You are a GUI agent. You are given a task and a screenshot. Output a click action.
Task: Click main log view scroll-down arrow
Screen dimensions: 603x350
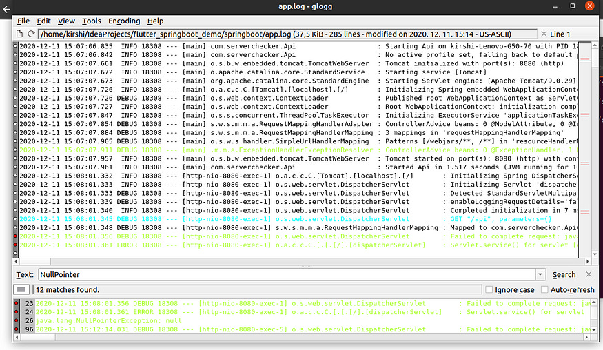[595, 254]
